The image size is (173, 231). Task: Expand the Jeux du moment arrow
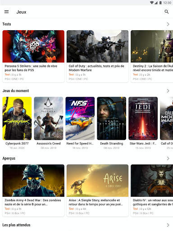point(168,91)
